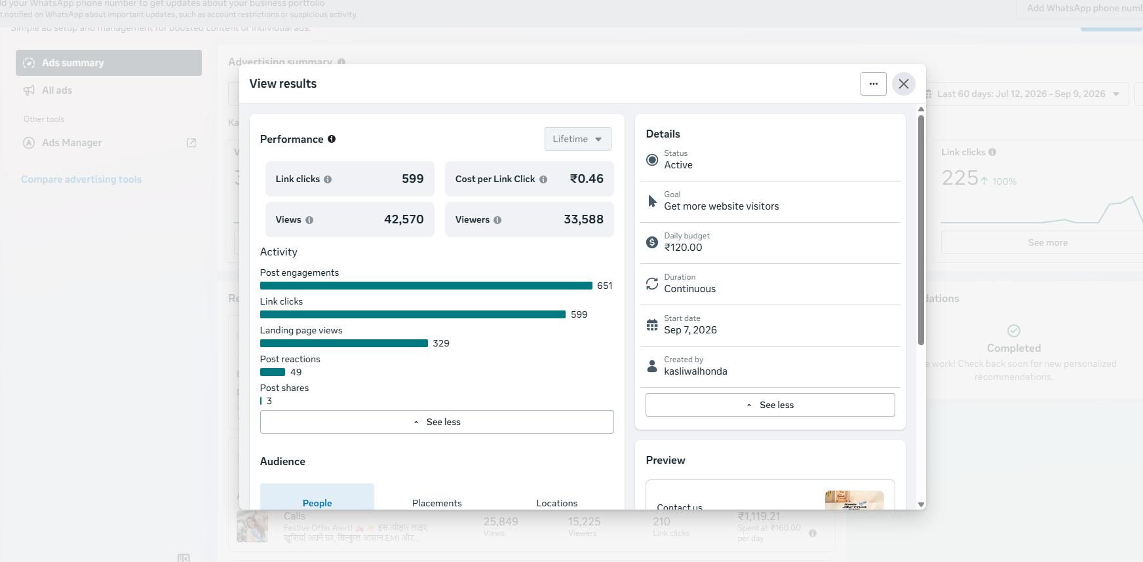Click info icon beside Cost per Link Click
This screenshot has width=1143, height=562.
point(543,179)
